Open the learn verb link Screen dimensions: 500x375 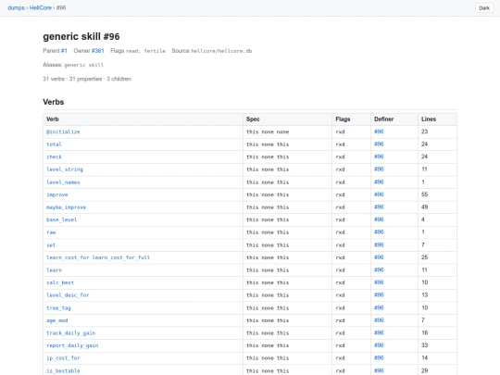click(x=54, y=270)
